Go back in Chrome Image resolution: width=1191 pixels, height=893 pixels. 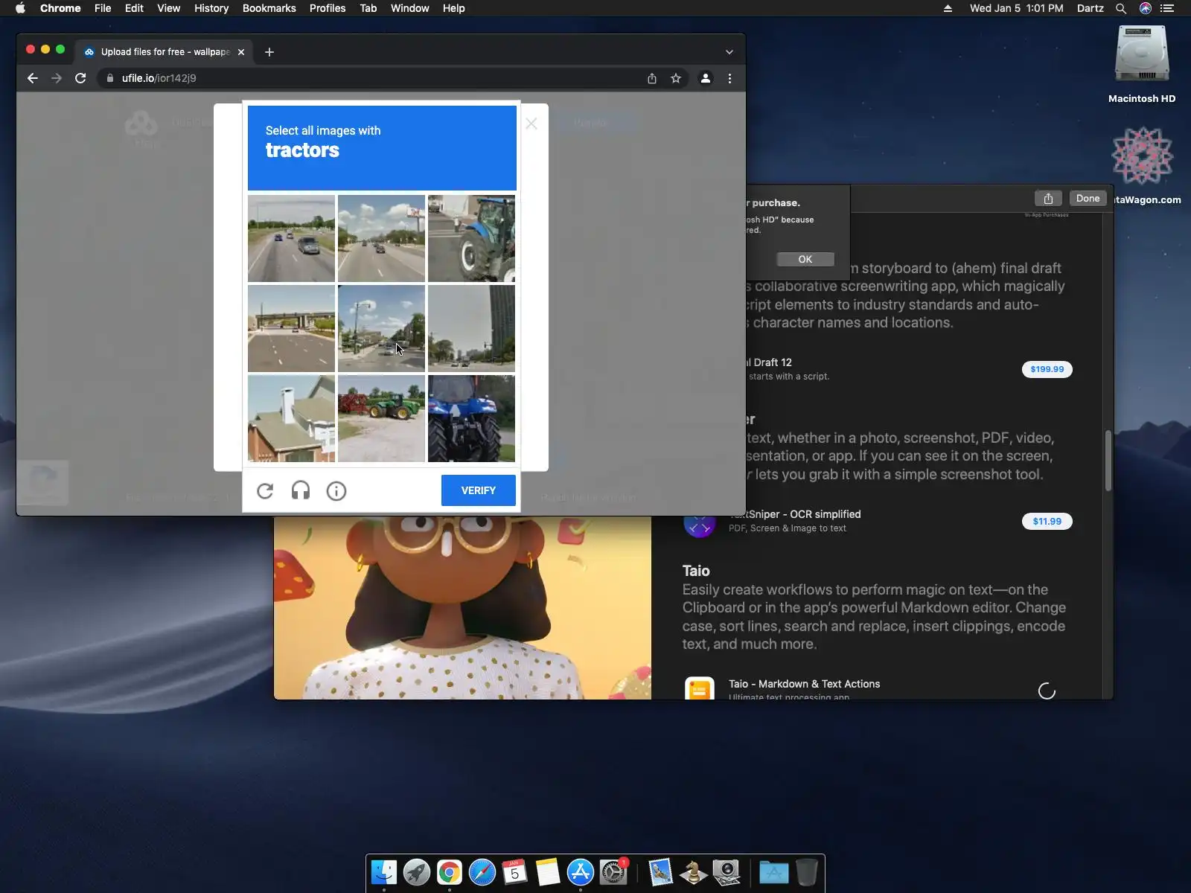coord(33,78)
